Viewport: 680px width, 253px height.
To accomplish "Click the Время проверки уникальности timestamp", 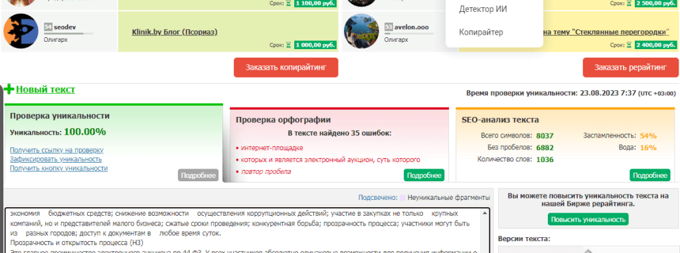I will [570, 93].
